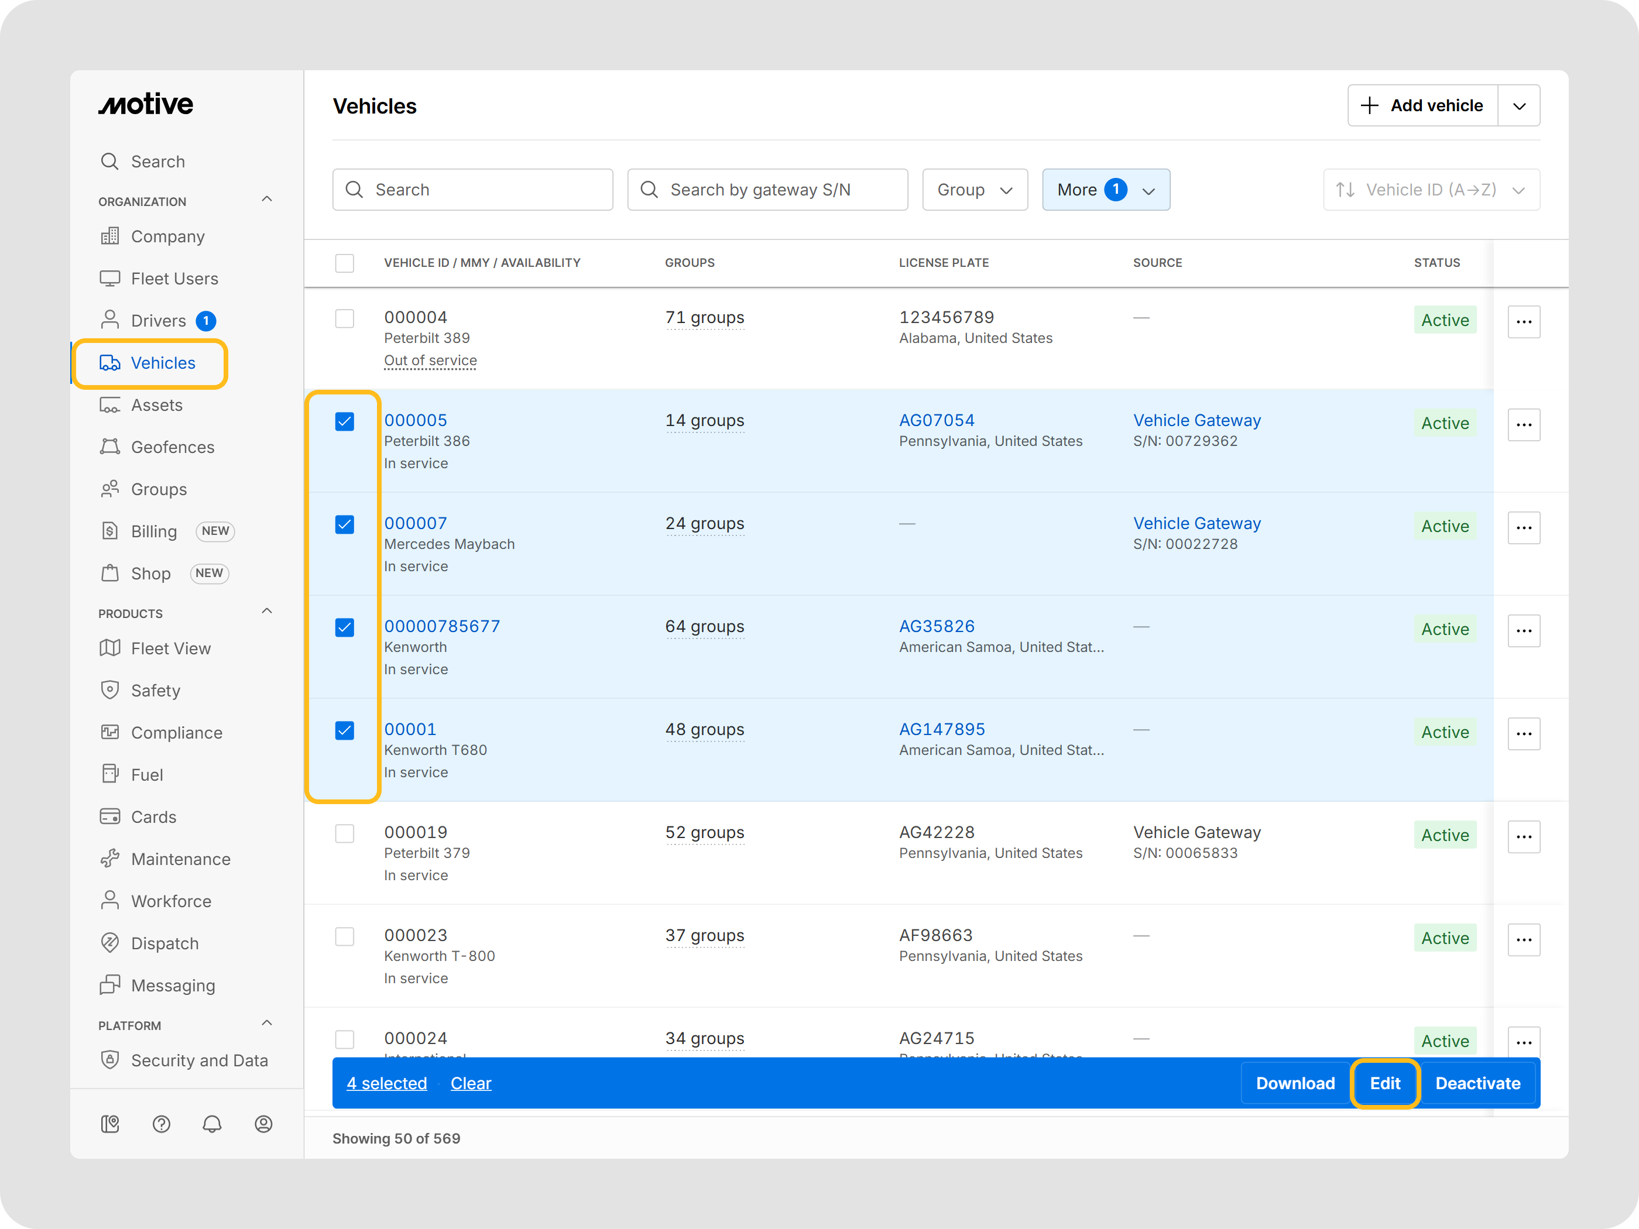
Task: Click the plus Add vehicle button
Action: [1422, 105]
